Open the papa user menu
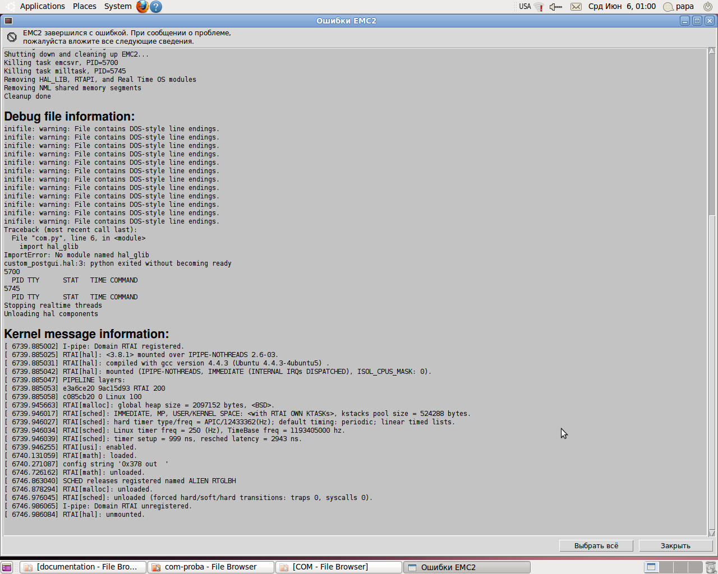The height and width of the screenshot is (574, 718). click(x=679, y=7)
